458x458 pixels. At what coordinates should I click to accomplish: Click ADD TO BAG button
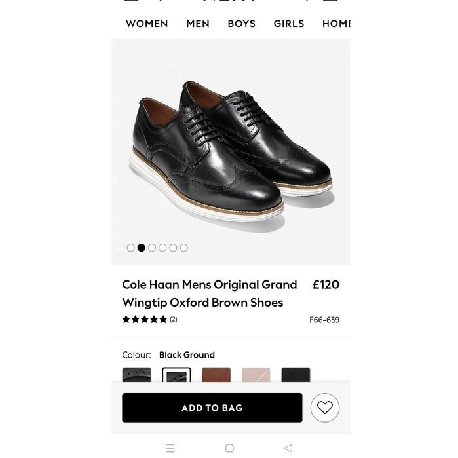coord(212,408)
